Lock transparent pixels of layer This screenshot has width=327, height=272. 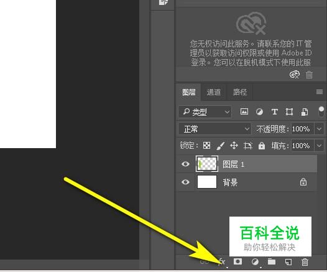(x=206, y=145)
